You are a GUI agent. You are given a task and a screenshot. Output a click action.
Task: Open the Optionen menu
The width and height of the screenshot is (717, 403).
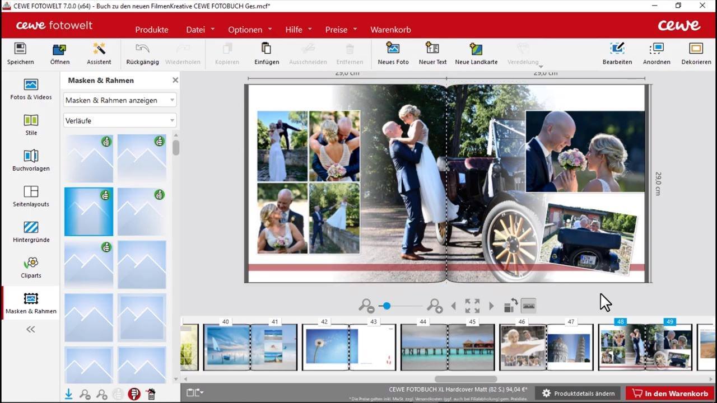[x=250, y=30]
